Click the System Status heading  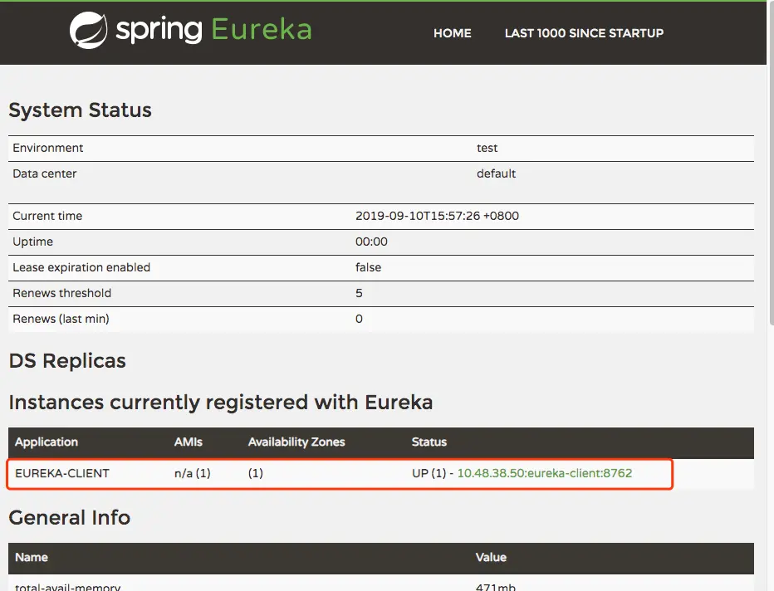80,110
